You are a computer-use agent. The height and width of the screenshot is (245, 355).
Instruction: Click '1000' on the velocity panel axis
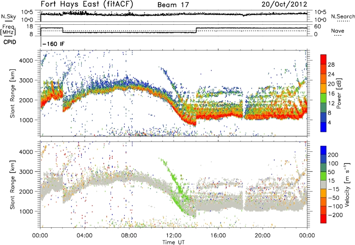26,211
